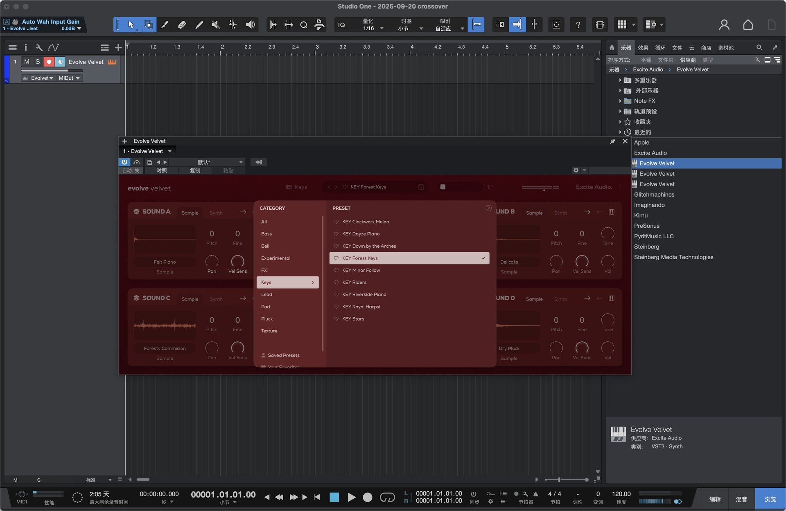Switch to the 效果 browser tab
Screen dimensions: 786x511
click(643, 48)
